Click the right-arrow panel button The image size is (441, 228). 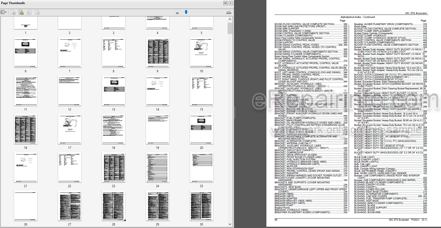(231, 3)
